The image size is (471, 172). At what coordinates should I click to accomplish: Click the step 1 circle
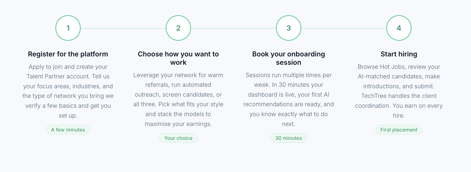tap(68, 28)
